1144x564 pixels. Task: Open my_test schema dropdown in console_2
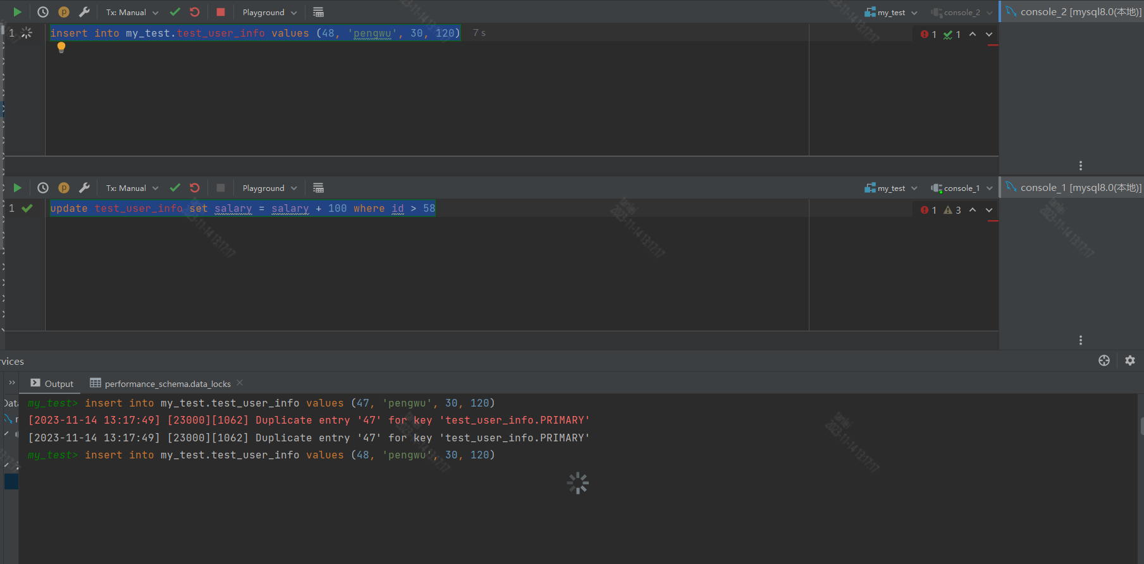pyautogui.click(x=891, y=12)
